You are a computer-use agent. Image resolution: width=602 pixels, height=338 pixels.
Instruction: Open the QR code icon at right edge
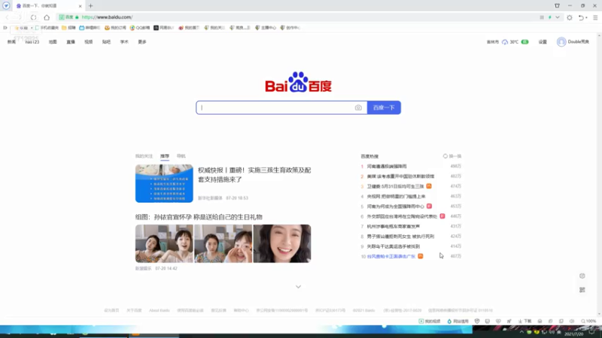[582, 290]
